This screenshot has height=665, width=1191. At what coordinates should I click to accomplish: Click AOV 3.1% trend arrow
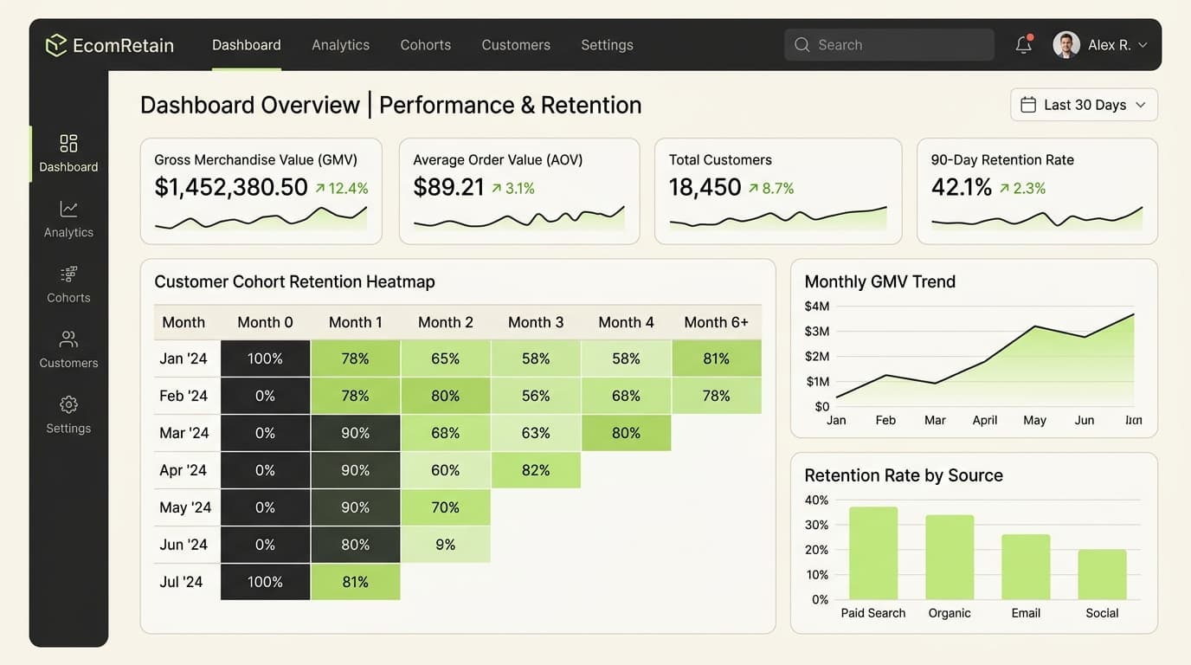point(497,188)
